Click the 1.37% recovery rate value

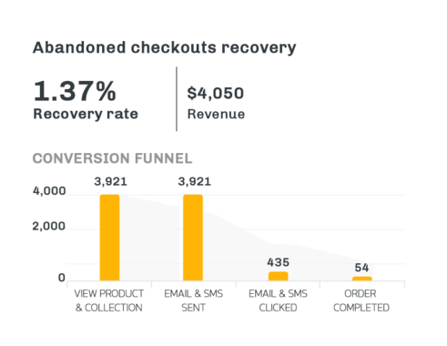click(x=75, y=91)
